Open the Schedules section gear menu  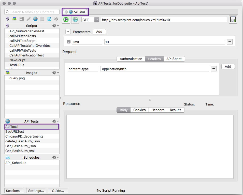(x=55, y=157)
